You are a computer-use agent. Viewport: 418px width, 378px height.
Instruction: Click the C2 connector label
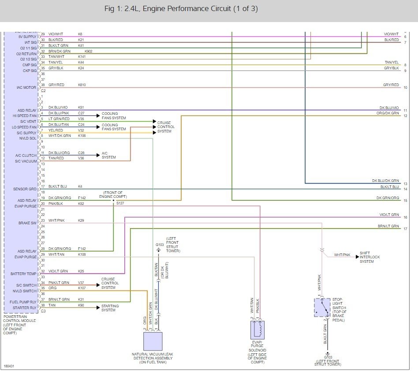click(x=43, y=91)
